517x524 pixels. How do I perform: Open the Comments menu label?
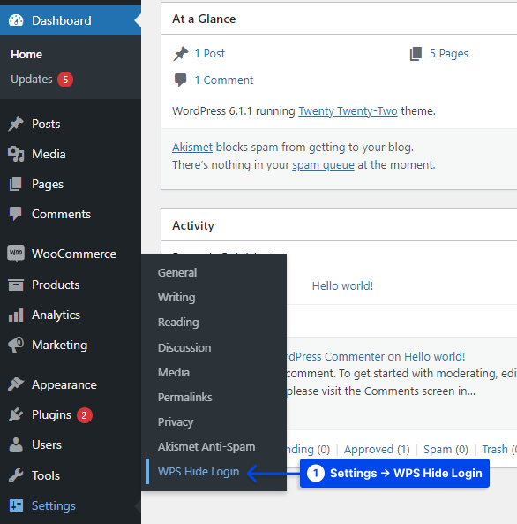(x=61, y=214)
